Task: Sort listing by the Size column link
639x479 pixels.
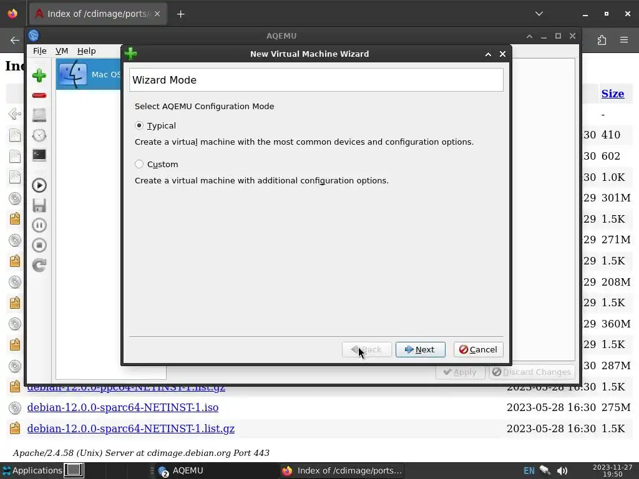Action: point(613,94)
